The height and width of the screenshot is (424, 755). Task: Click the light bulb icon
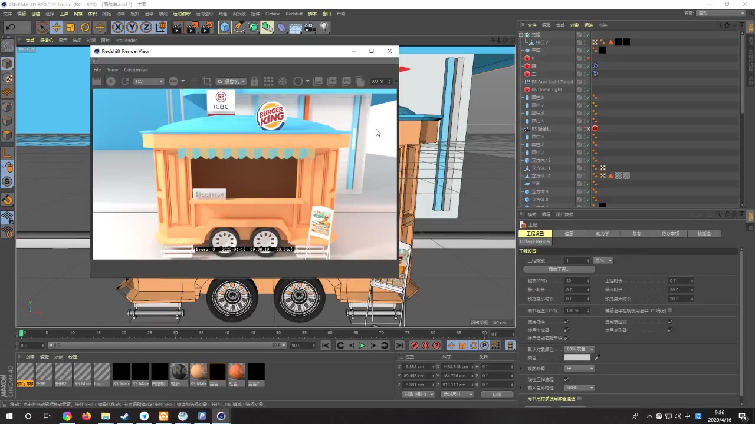coord(324,27)
